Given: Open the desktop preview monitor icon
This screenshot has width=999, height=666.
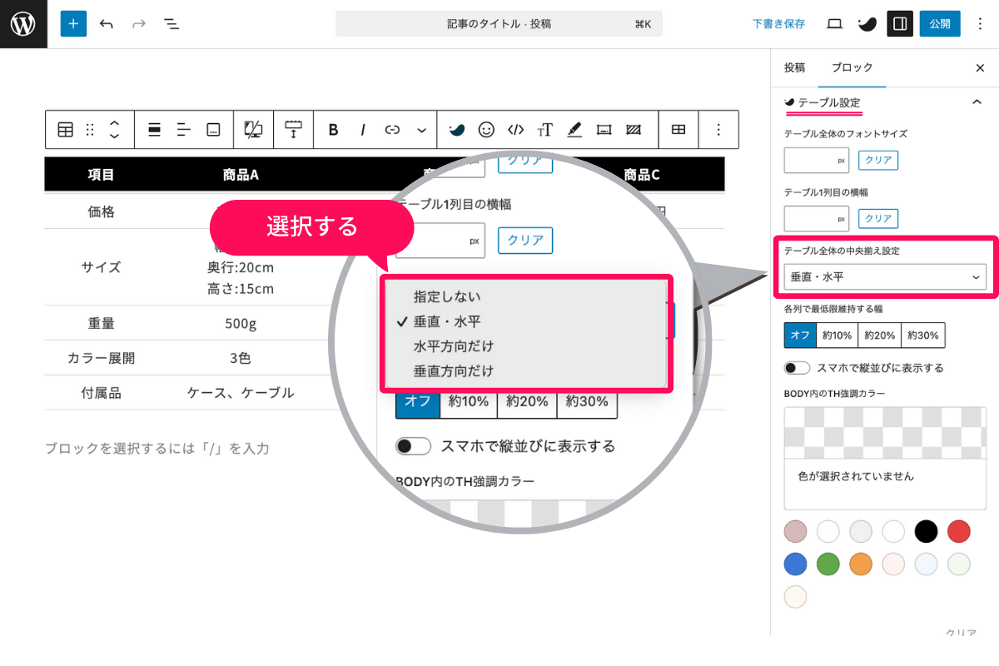Looking at the screenshot, I should [x=833, y=23].
